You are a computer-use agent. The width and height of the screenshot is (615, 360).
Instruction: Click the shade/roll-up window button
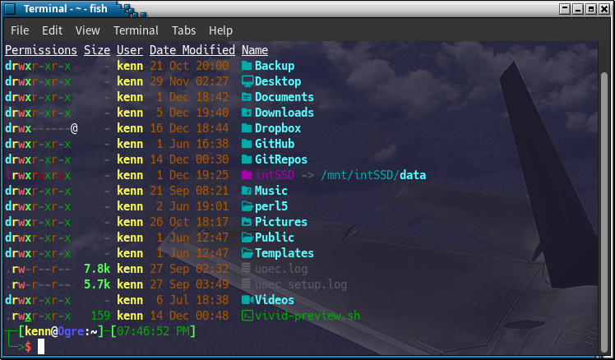(x=565, y=8)
